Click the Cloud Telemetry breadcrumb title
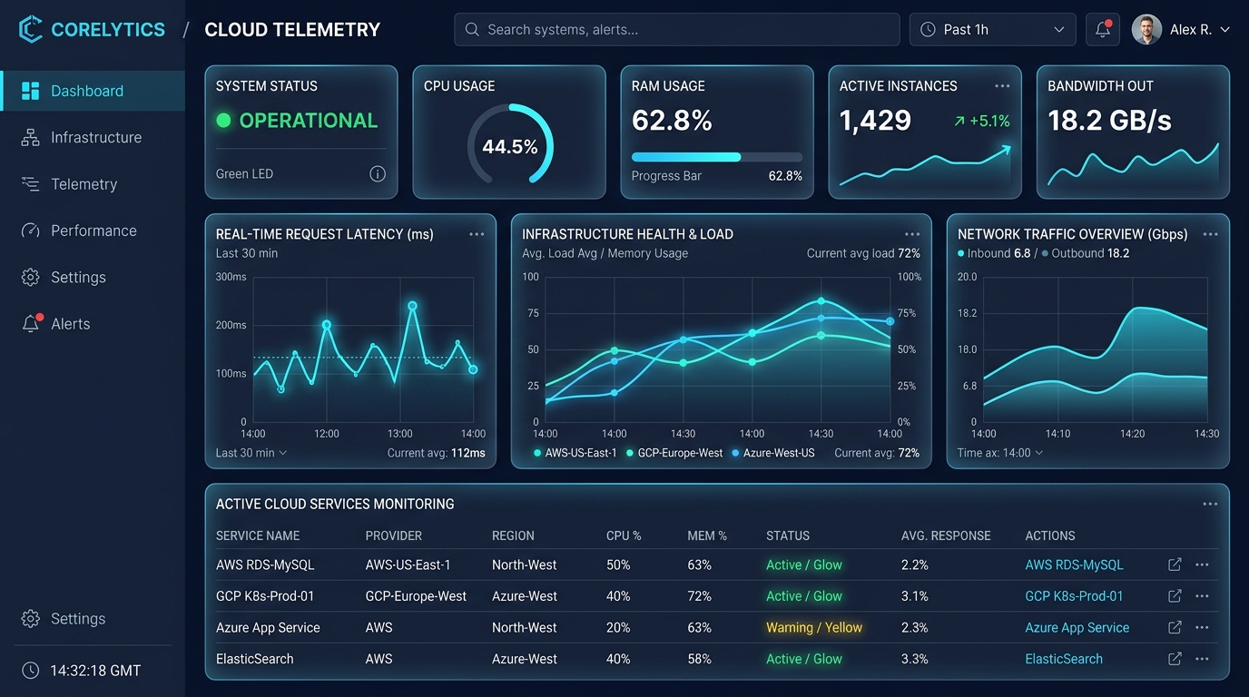 click(292, 29)
